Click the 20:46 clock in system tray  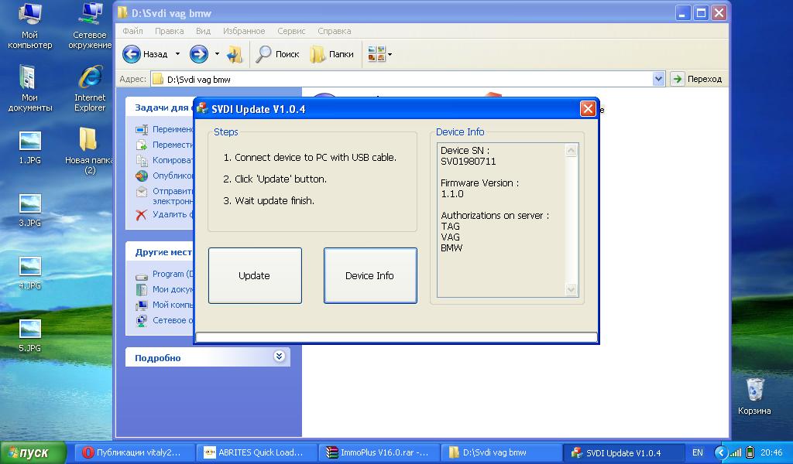[x=772, y=452]
